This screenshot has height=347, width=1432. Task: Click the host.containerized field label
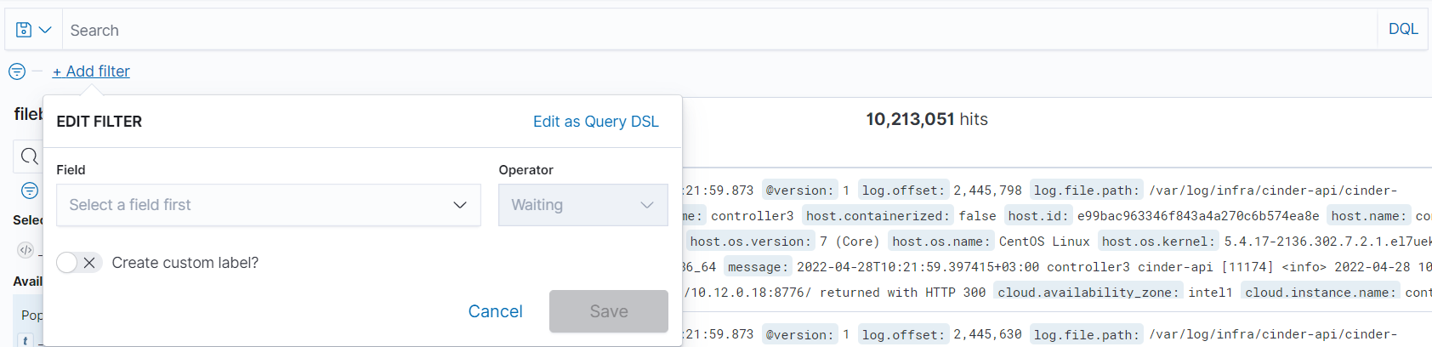pos(877,216)
